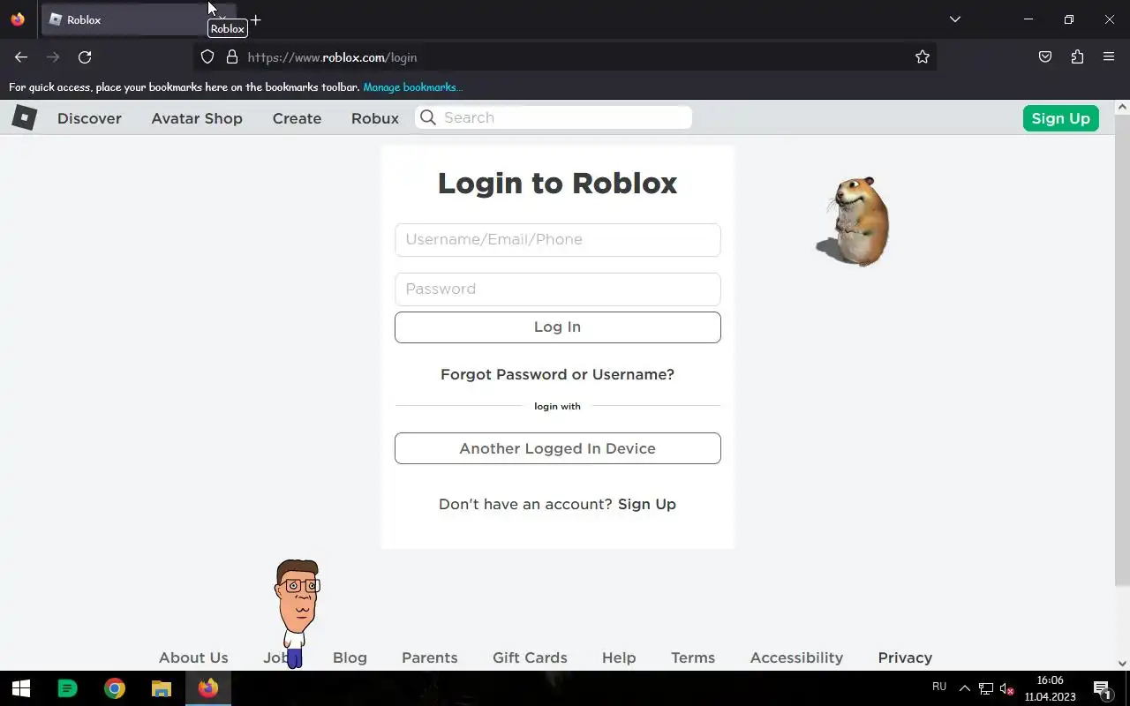This screenshot has width=1130, height=706.
Task: View site security via the padlock icon
Action: click(232, 57)
